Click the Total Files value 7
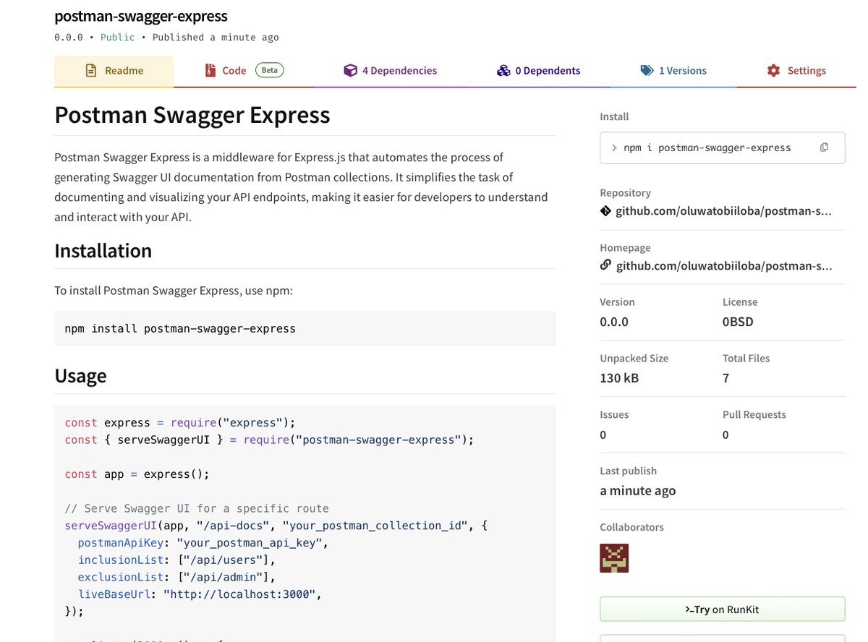 point(726,378)
